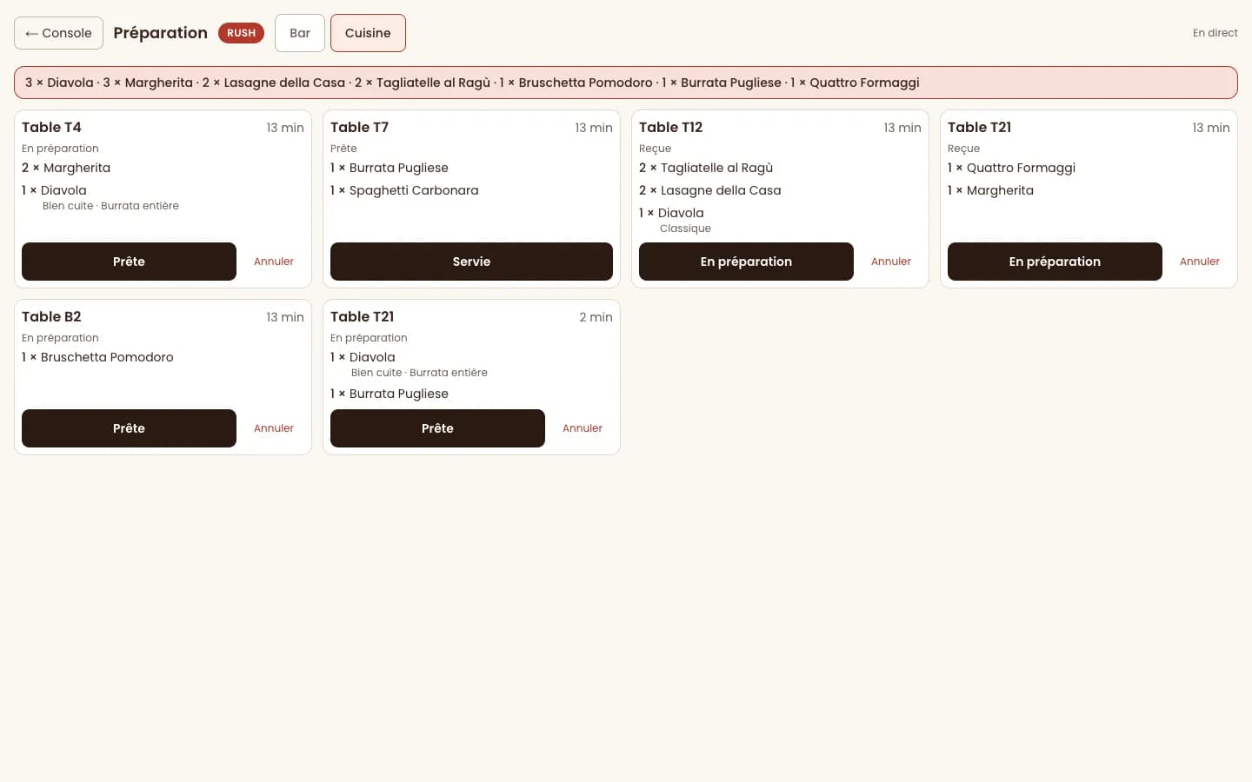Click 1 × Burrata Pugliese in Table T7
This screenshot has height=782, width=1252.
coord(390,168)
